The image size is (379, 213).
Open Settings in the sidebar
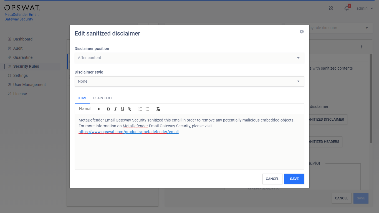[21, 75]
